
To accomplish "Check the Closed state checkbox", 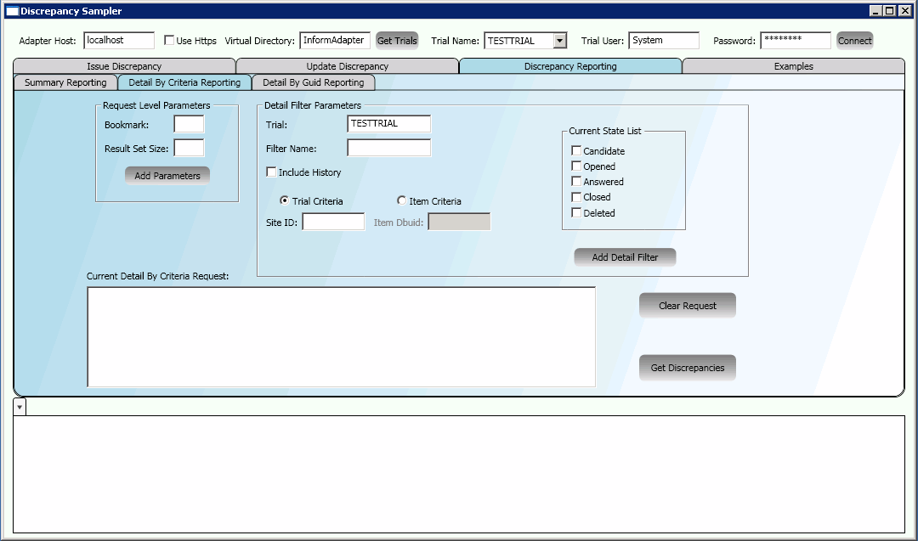I will tap(576, 197).
